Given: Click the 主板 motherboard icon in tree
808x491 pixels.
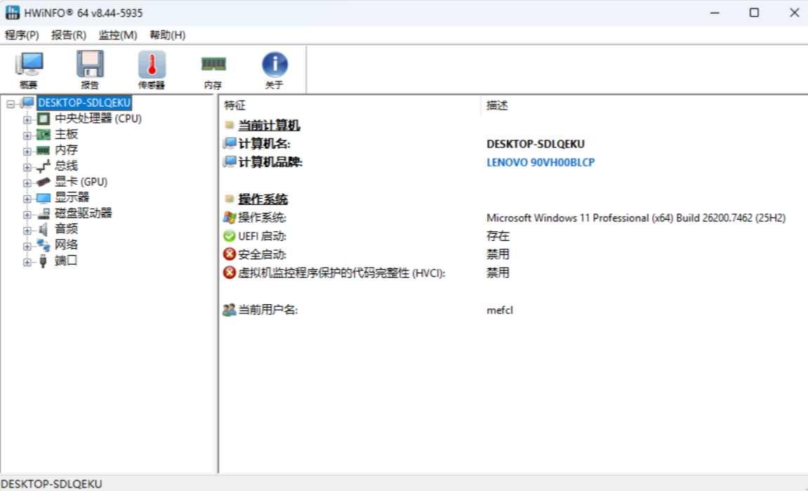Looking at the screenshot, I should 44,135.
